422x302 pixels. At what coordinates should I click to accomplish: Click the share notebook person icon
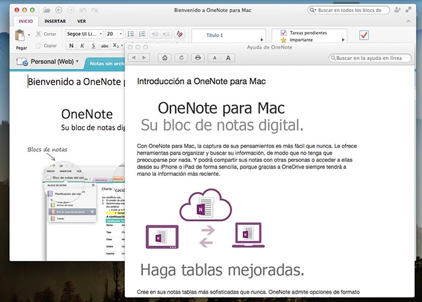pos(397,10)
